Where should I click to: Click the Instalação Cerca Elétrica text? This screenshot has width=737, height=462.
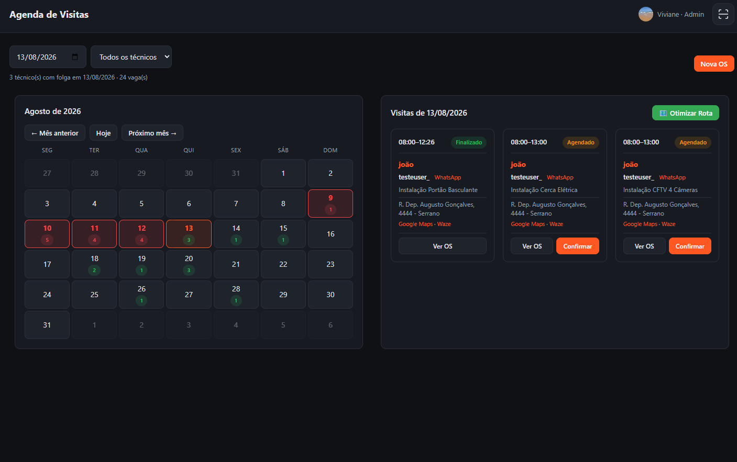click(544, 190)
